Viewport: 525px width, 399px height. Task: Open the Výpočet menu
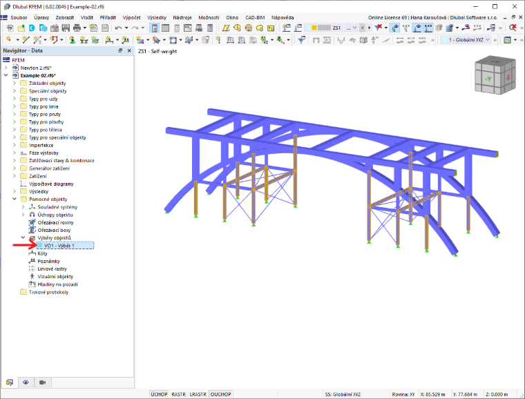pyautogui.click(x=131, y=17)
